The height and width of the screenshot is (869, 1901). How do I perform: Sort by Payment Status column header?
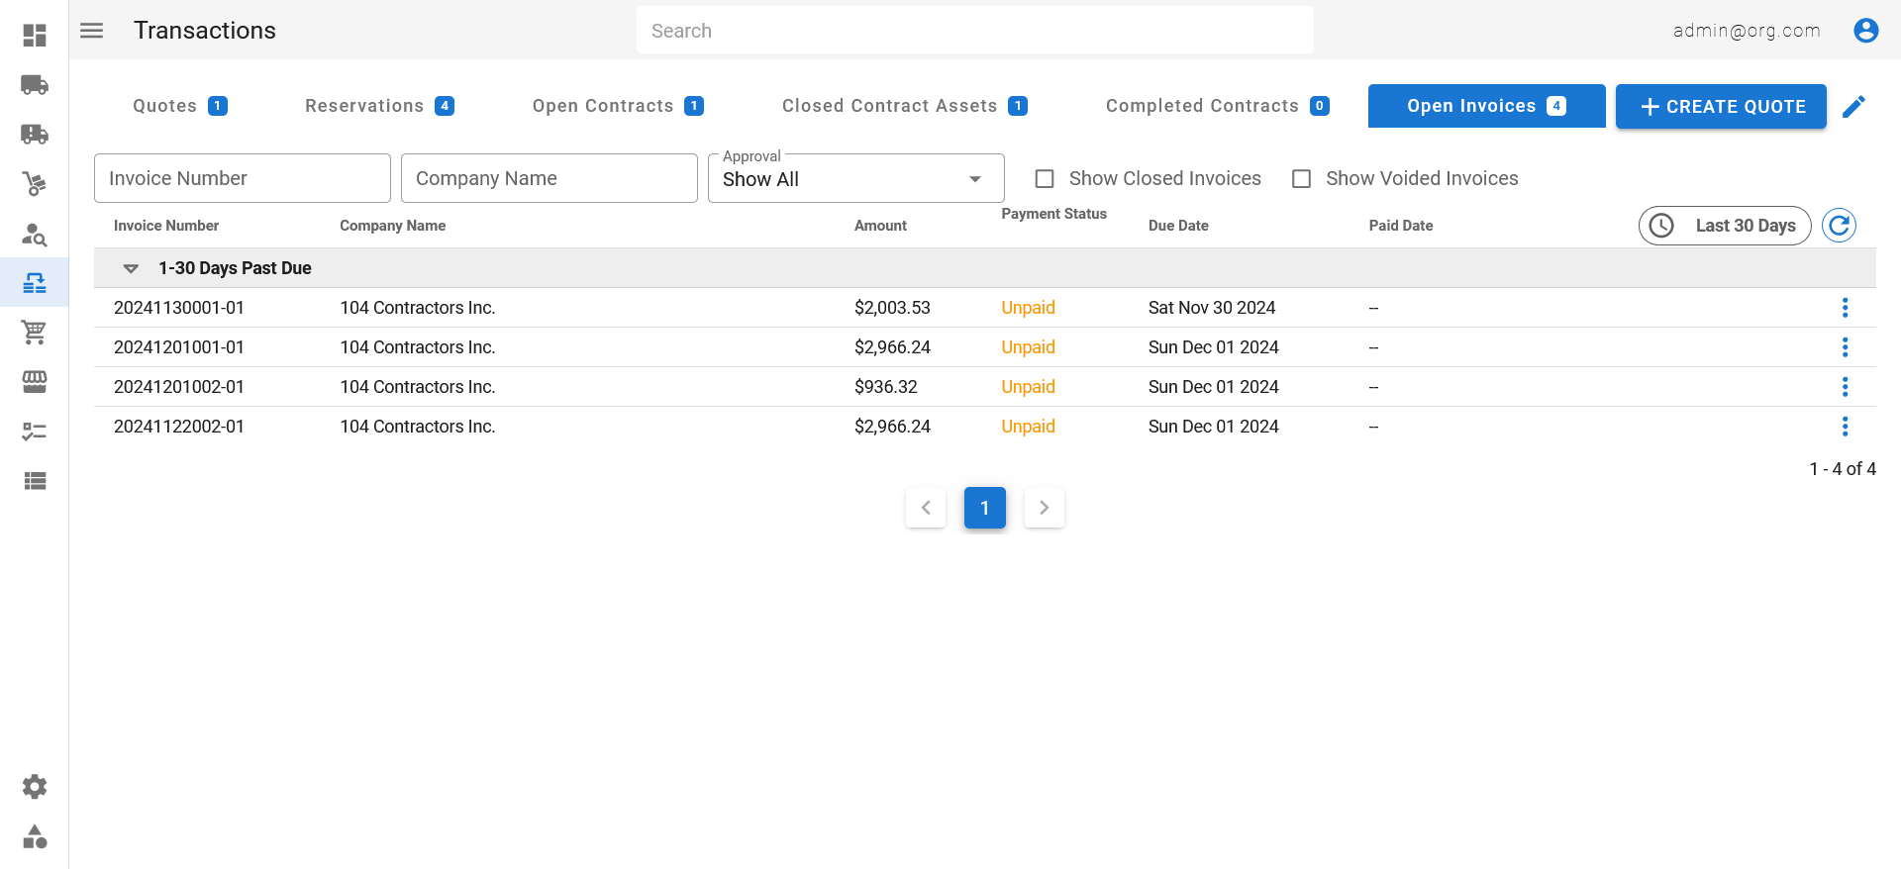pos(1053,214)
